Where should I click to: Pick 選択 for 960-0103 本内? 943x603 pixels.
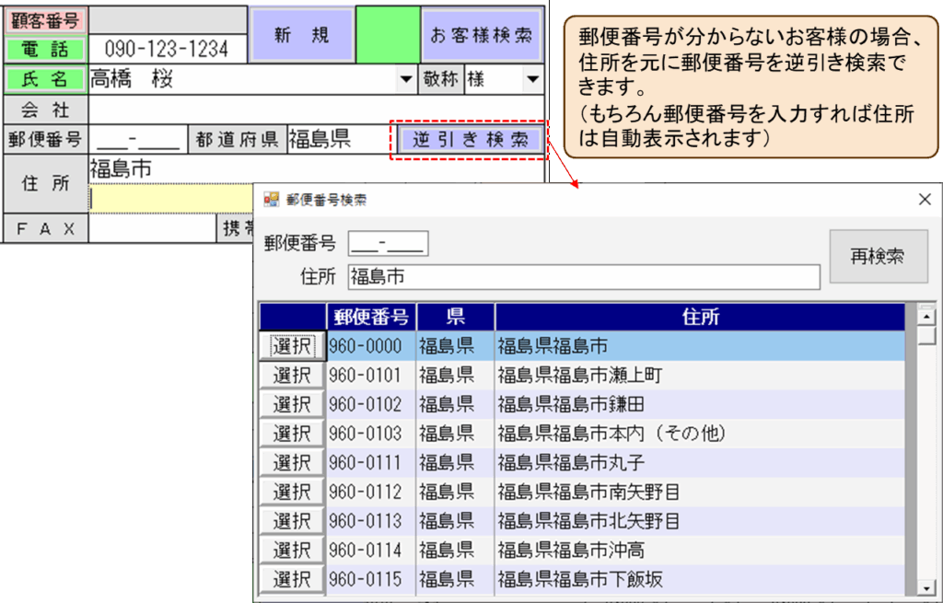[292, 434]
